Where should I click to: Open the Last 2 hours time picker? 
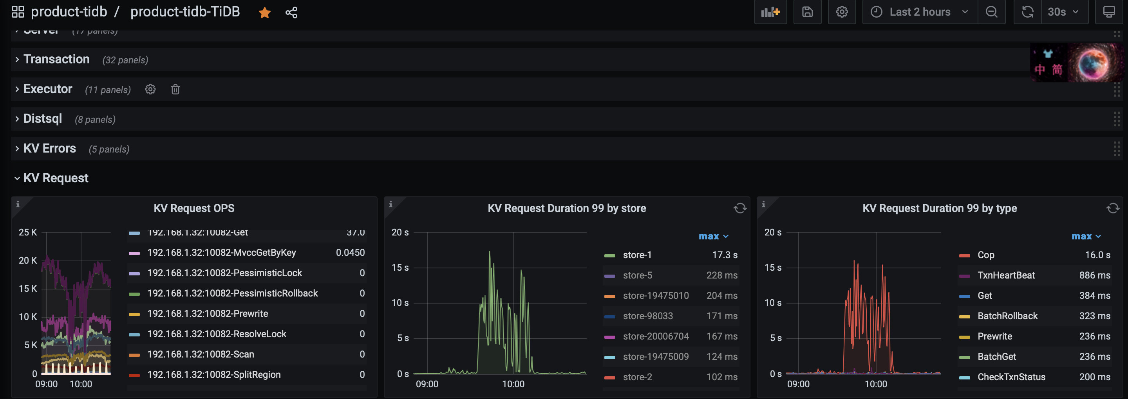tap(920, 12)
